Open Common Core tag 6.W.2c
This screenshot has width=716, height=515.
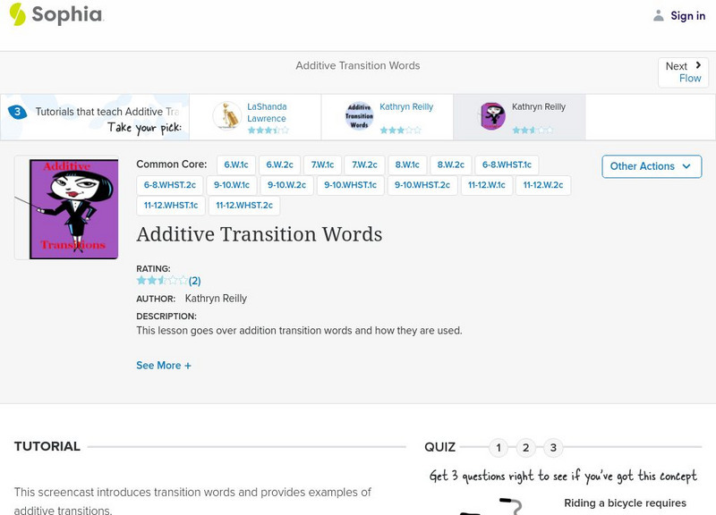pos(279,165)
